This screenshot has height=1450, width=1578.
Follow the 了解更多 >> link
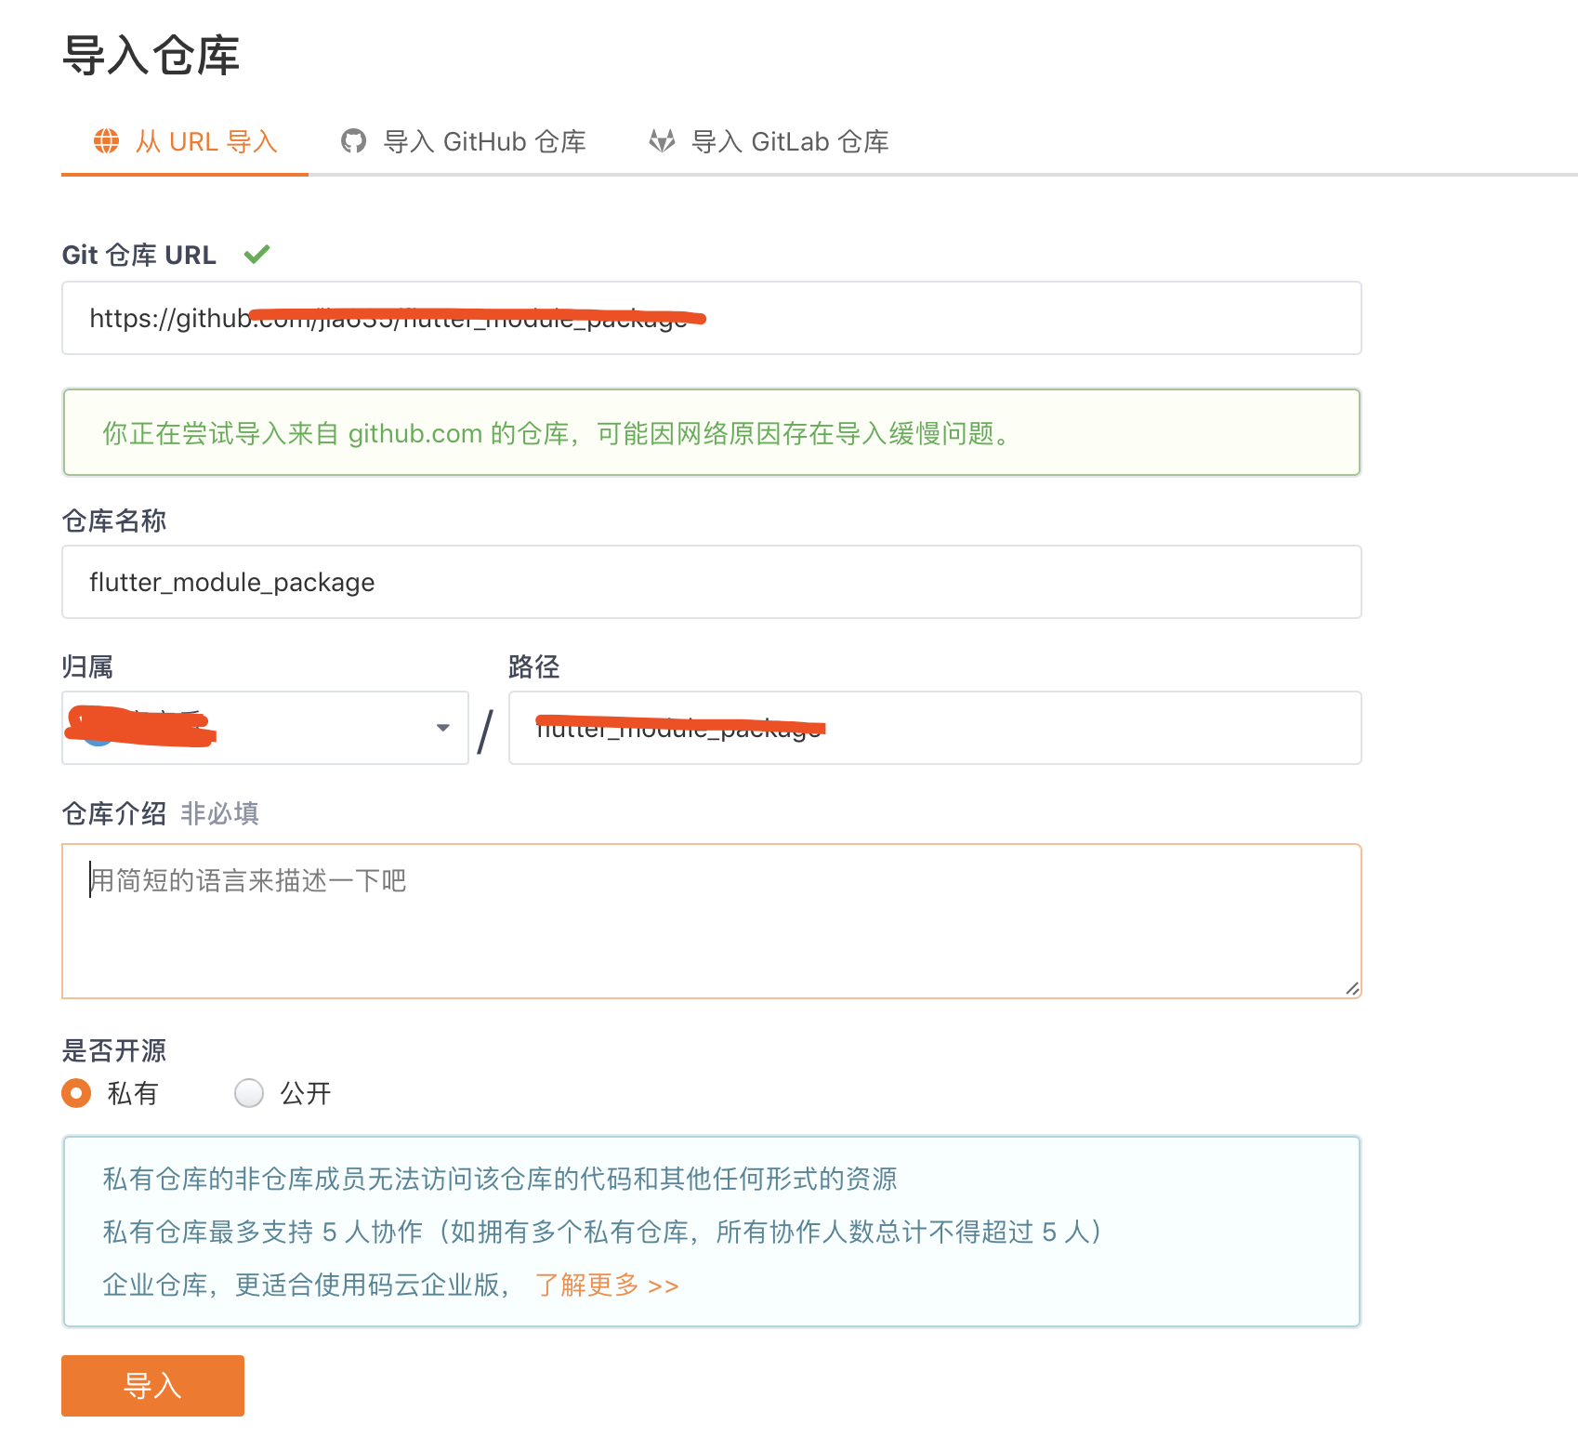coord(607,1285)
